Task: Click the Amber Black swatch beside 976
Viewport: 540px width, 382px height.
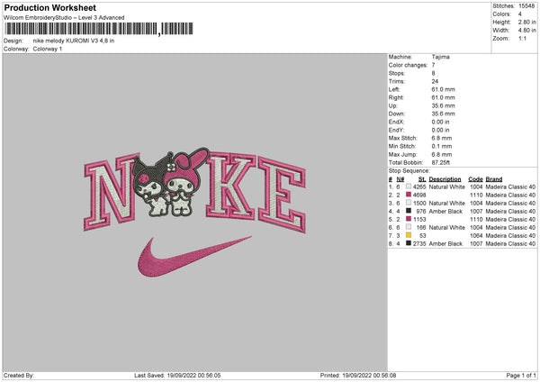Action: click(409, 211)
